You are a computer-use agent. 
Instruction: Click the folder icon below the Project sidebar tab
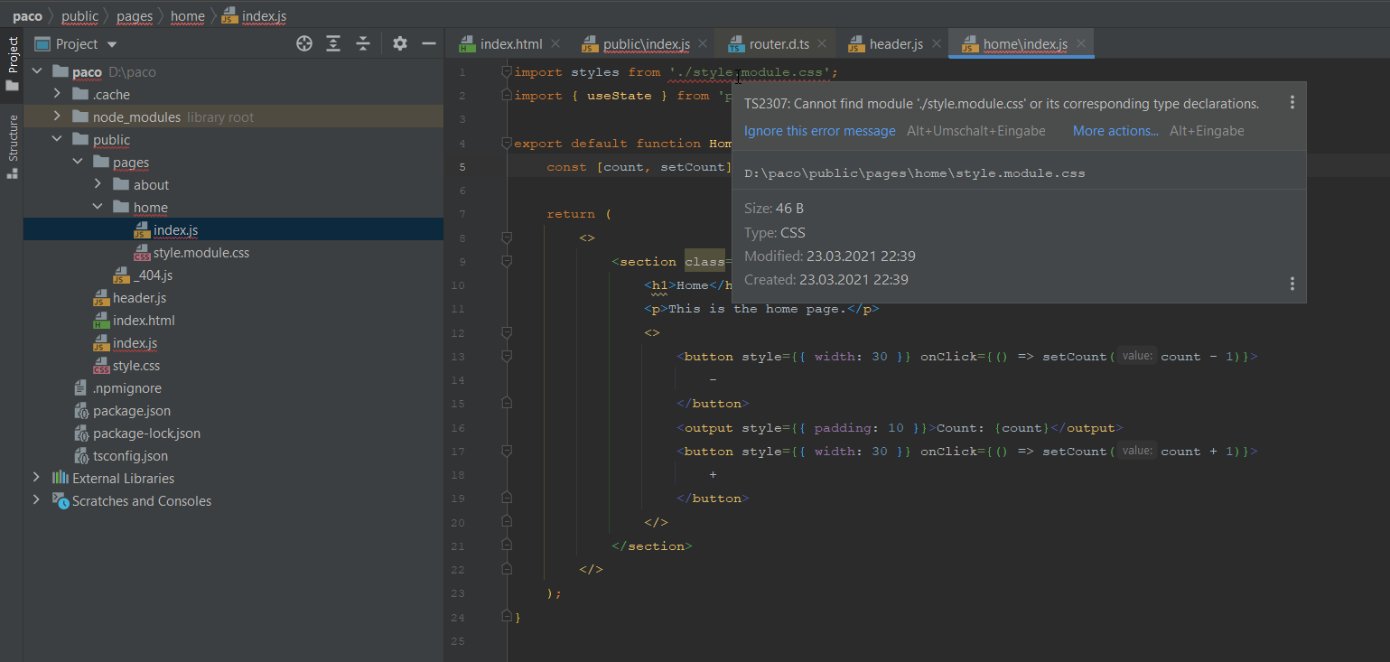click(12, 86)
